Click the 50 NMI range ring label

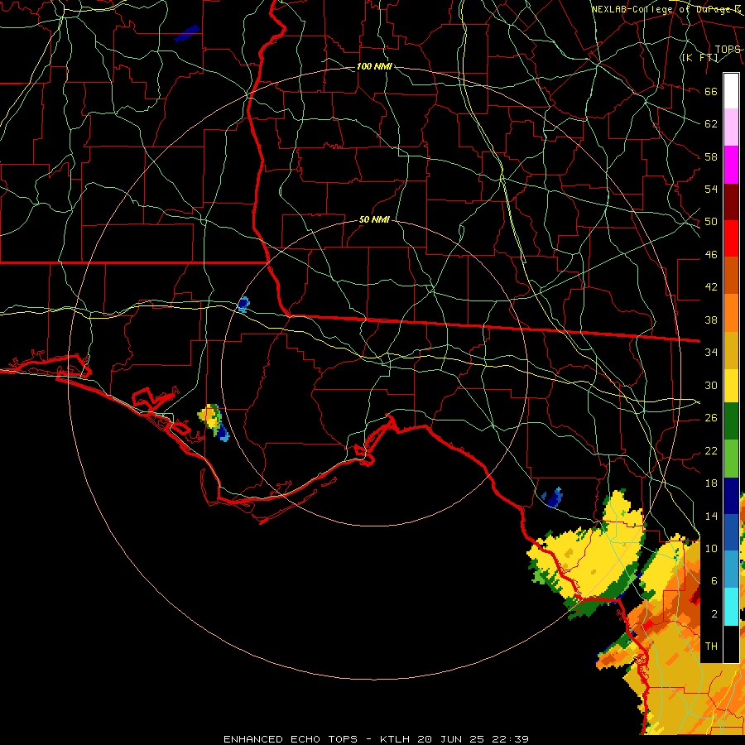(x=374, y=219)
